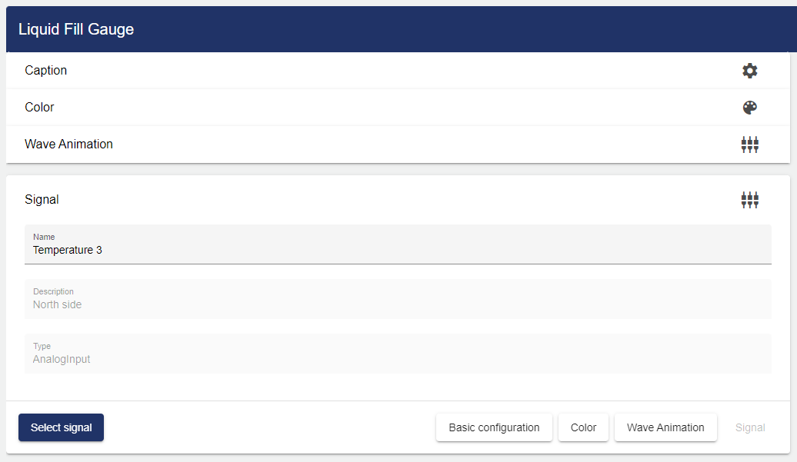This screenshot has width=797, height=462.
Task: Click the tuner icon in the Signal header
Action: tap(749, 200)
